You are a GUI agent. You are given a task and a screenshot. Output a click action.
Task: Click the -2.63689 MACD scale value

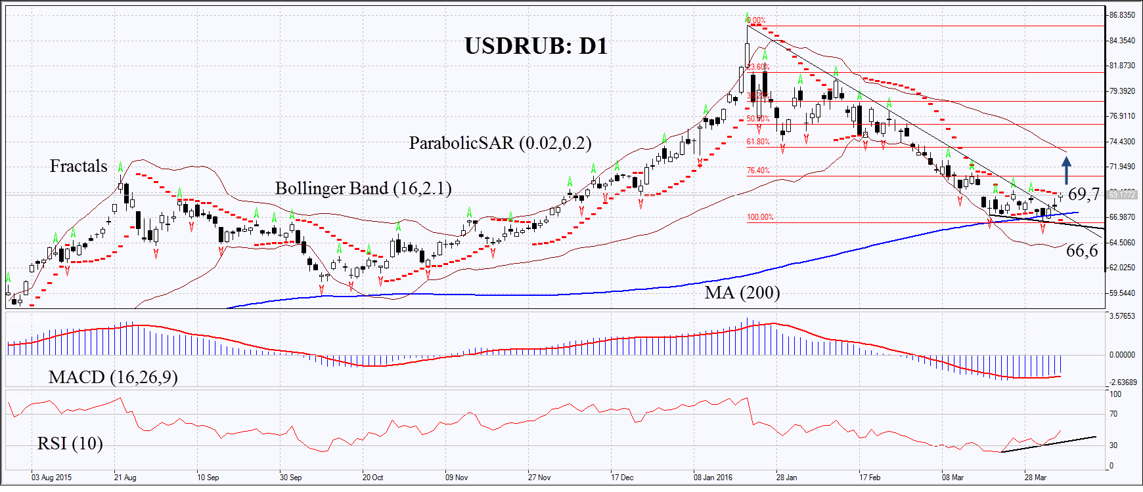click(1123, 382)
